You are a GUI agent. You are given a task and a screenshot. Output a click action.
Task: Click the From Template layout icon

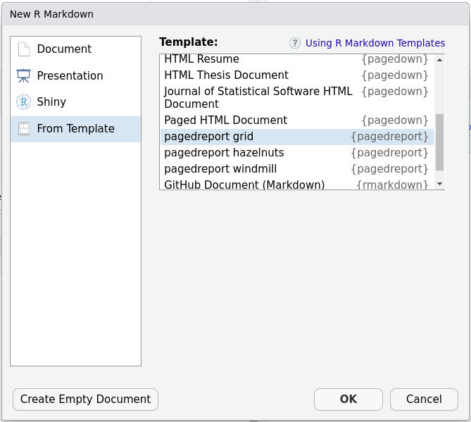tap(23, 129)
